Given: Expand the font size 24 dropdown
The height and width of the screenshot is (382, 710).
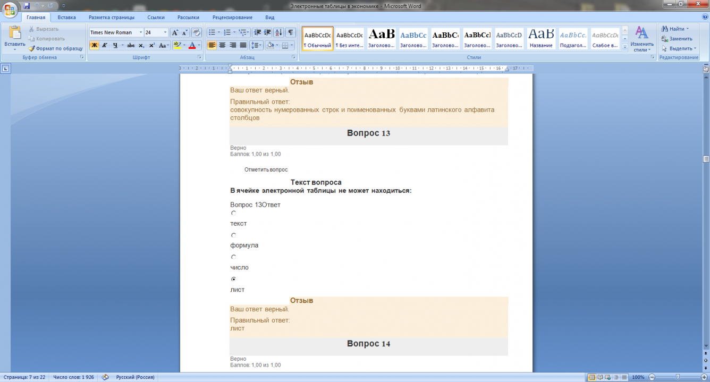Looking at the screenshot, I should pyautogui.click(x=165, y=32).
